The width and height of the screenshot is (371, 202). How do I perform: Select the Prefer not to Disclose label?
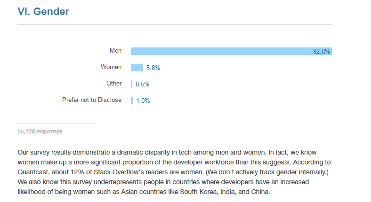click(92, 100)
